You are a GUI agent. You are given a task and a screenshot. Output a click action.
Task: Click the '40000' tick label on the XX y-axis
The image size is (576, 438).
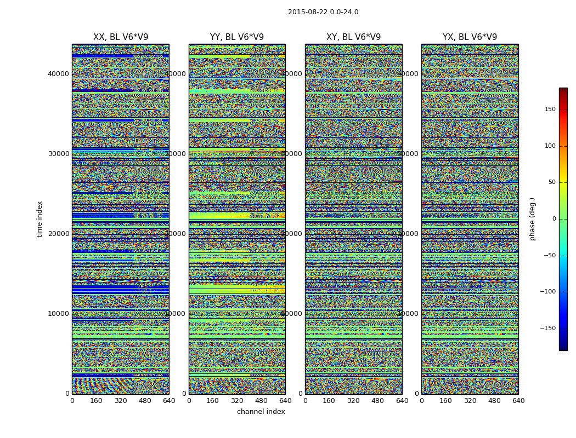pos(59,74)
